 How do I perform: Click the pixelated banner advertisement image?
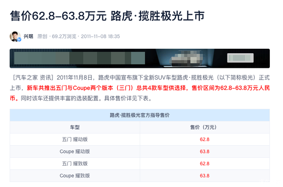(140, 58)
